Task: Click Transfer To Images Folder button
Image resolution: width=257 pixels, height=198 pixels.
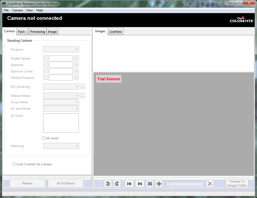Action: click(x=237, y=183)
